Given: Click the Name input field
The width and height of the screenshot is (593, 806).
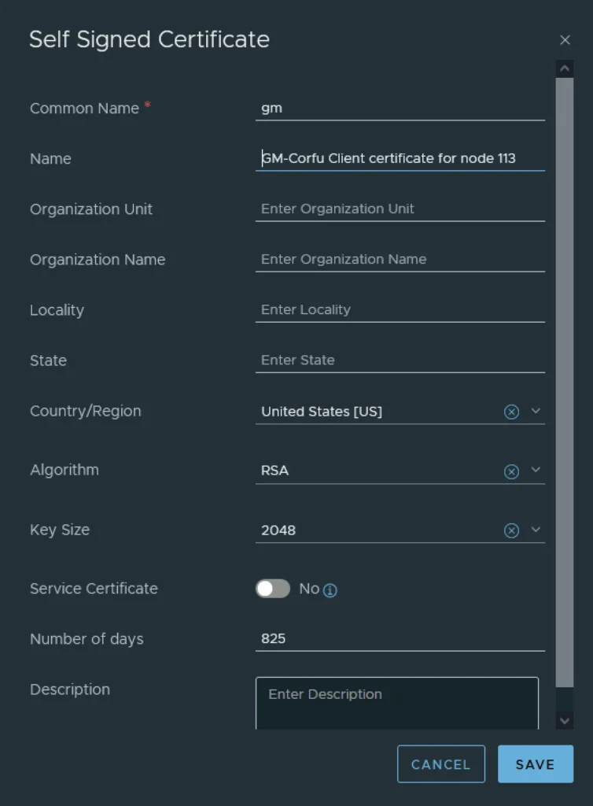Looking at the screenshot, I should pyautogui.click(x=400, y=158).
